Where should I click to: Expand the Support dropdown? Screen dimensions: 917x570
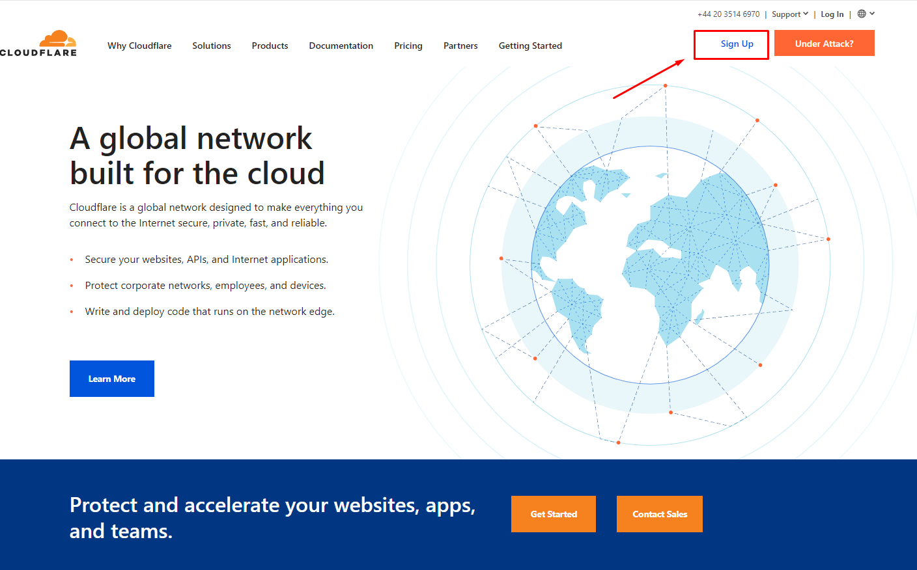789,14
